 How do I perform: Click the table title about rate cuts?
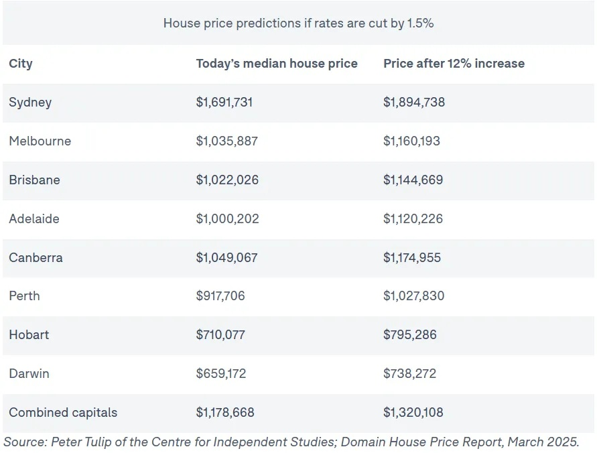(x=298, y=23)
